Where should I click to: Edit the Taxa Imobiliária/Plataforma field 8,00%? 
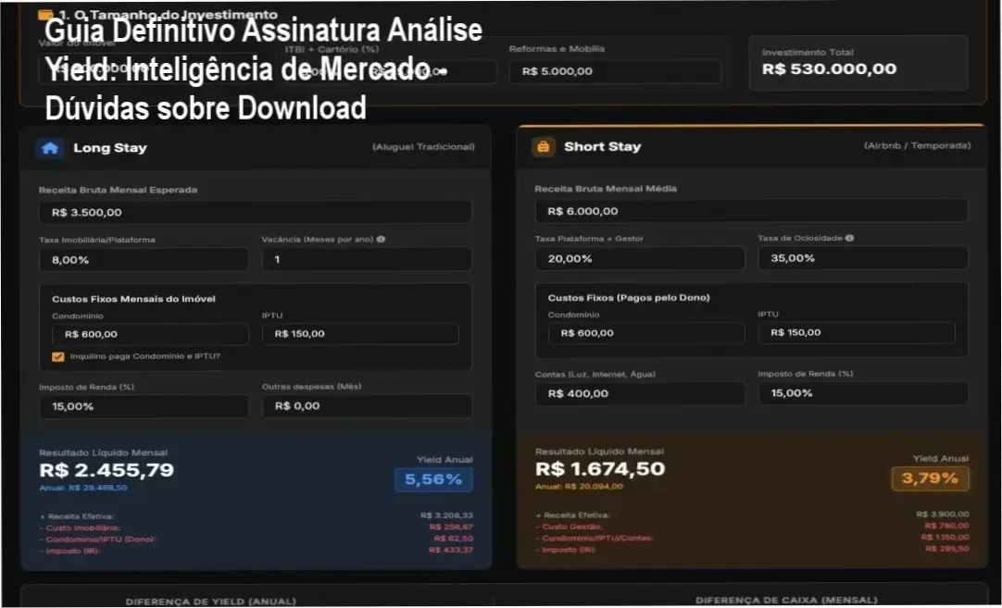tap(144, 259)
